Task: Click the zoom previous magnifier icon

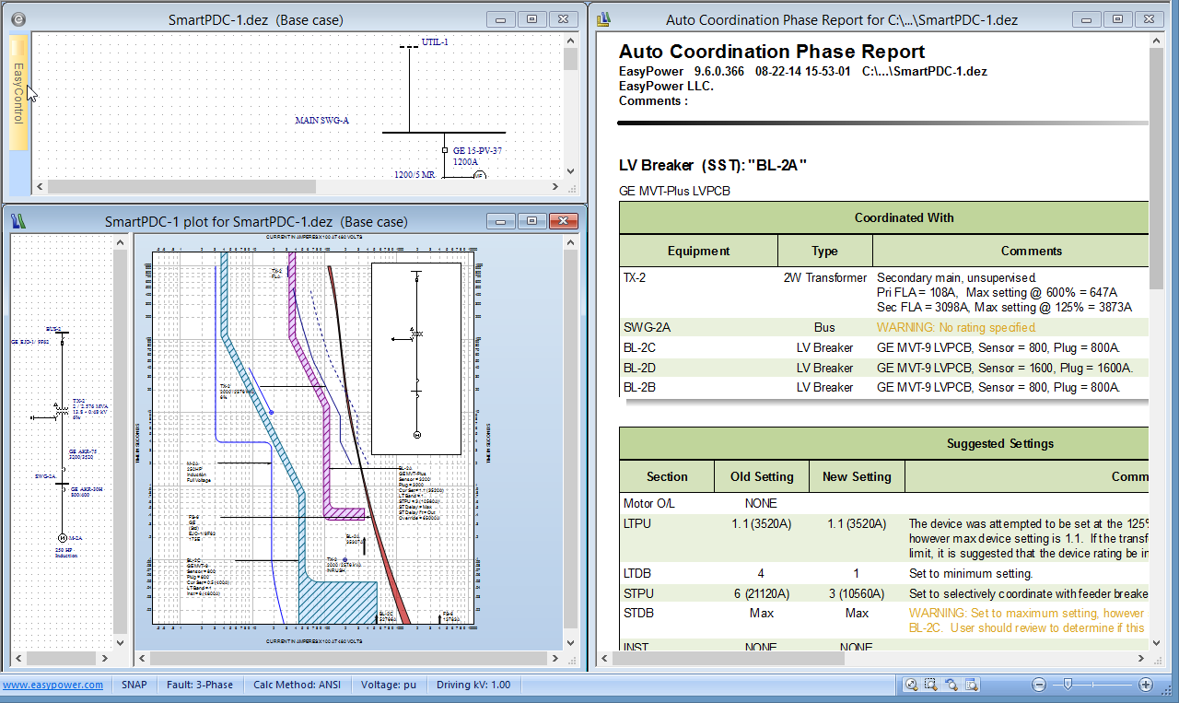Action: [951, 685]
